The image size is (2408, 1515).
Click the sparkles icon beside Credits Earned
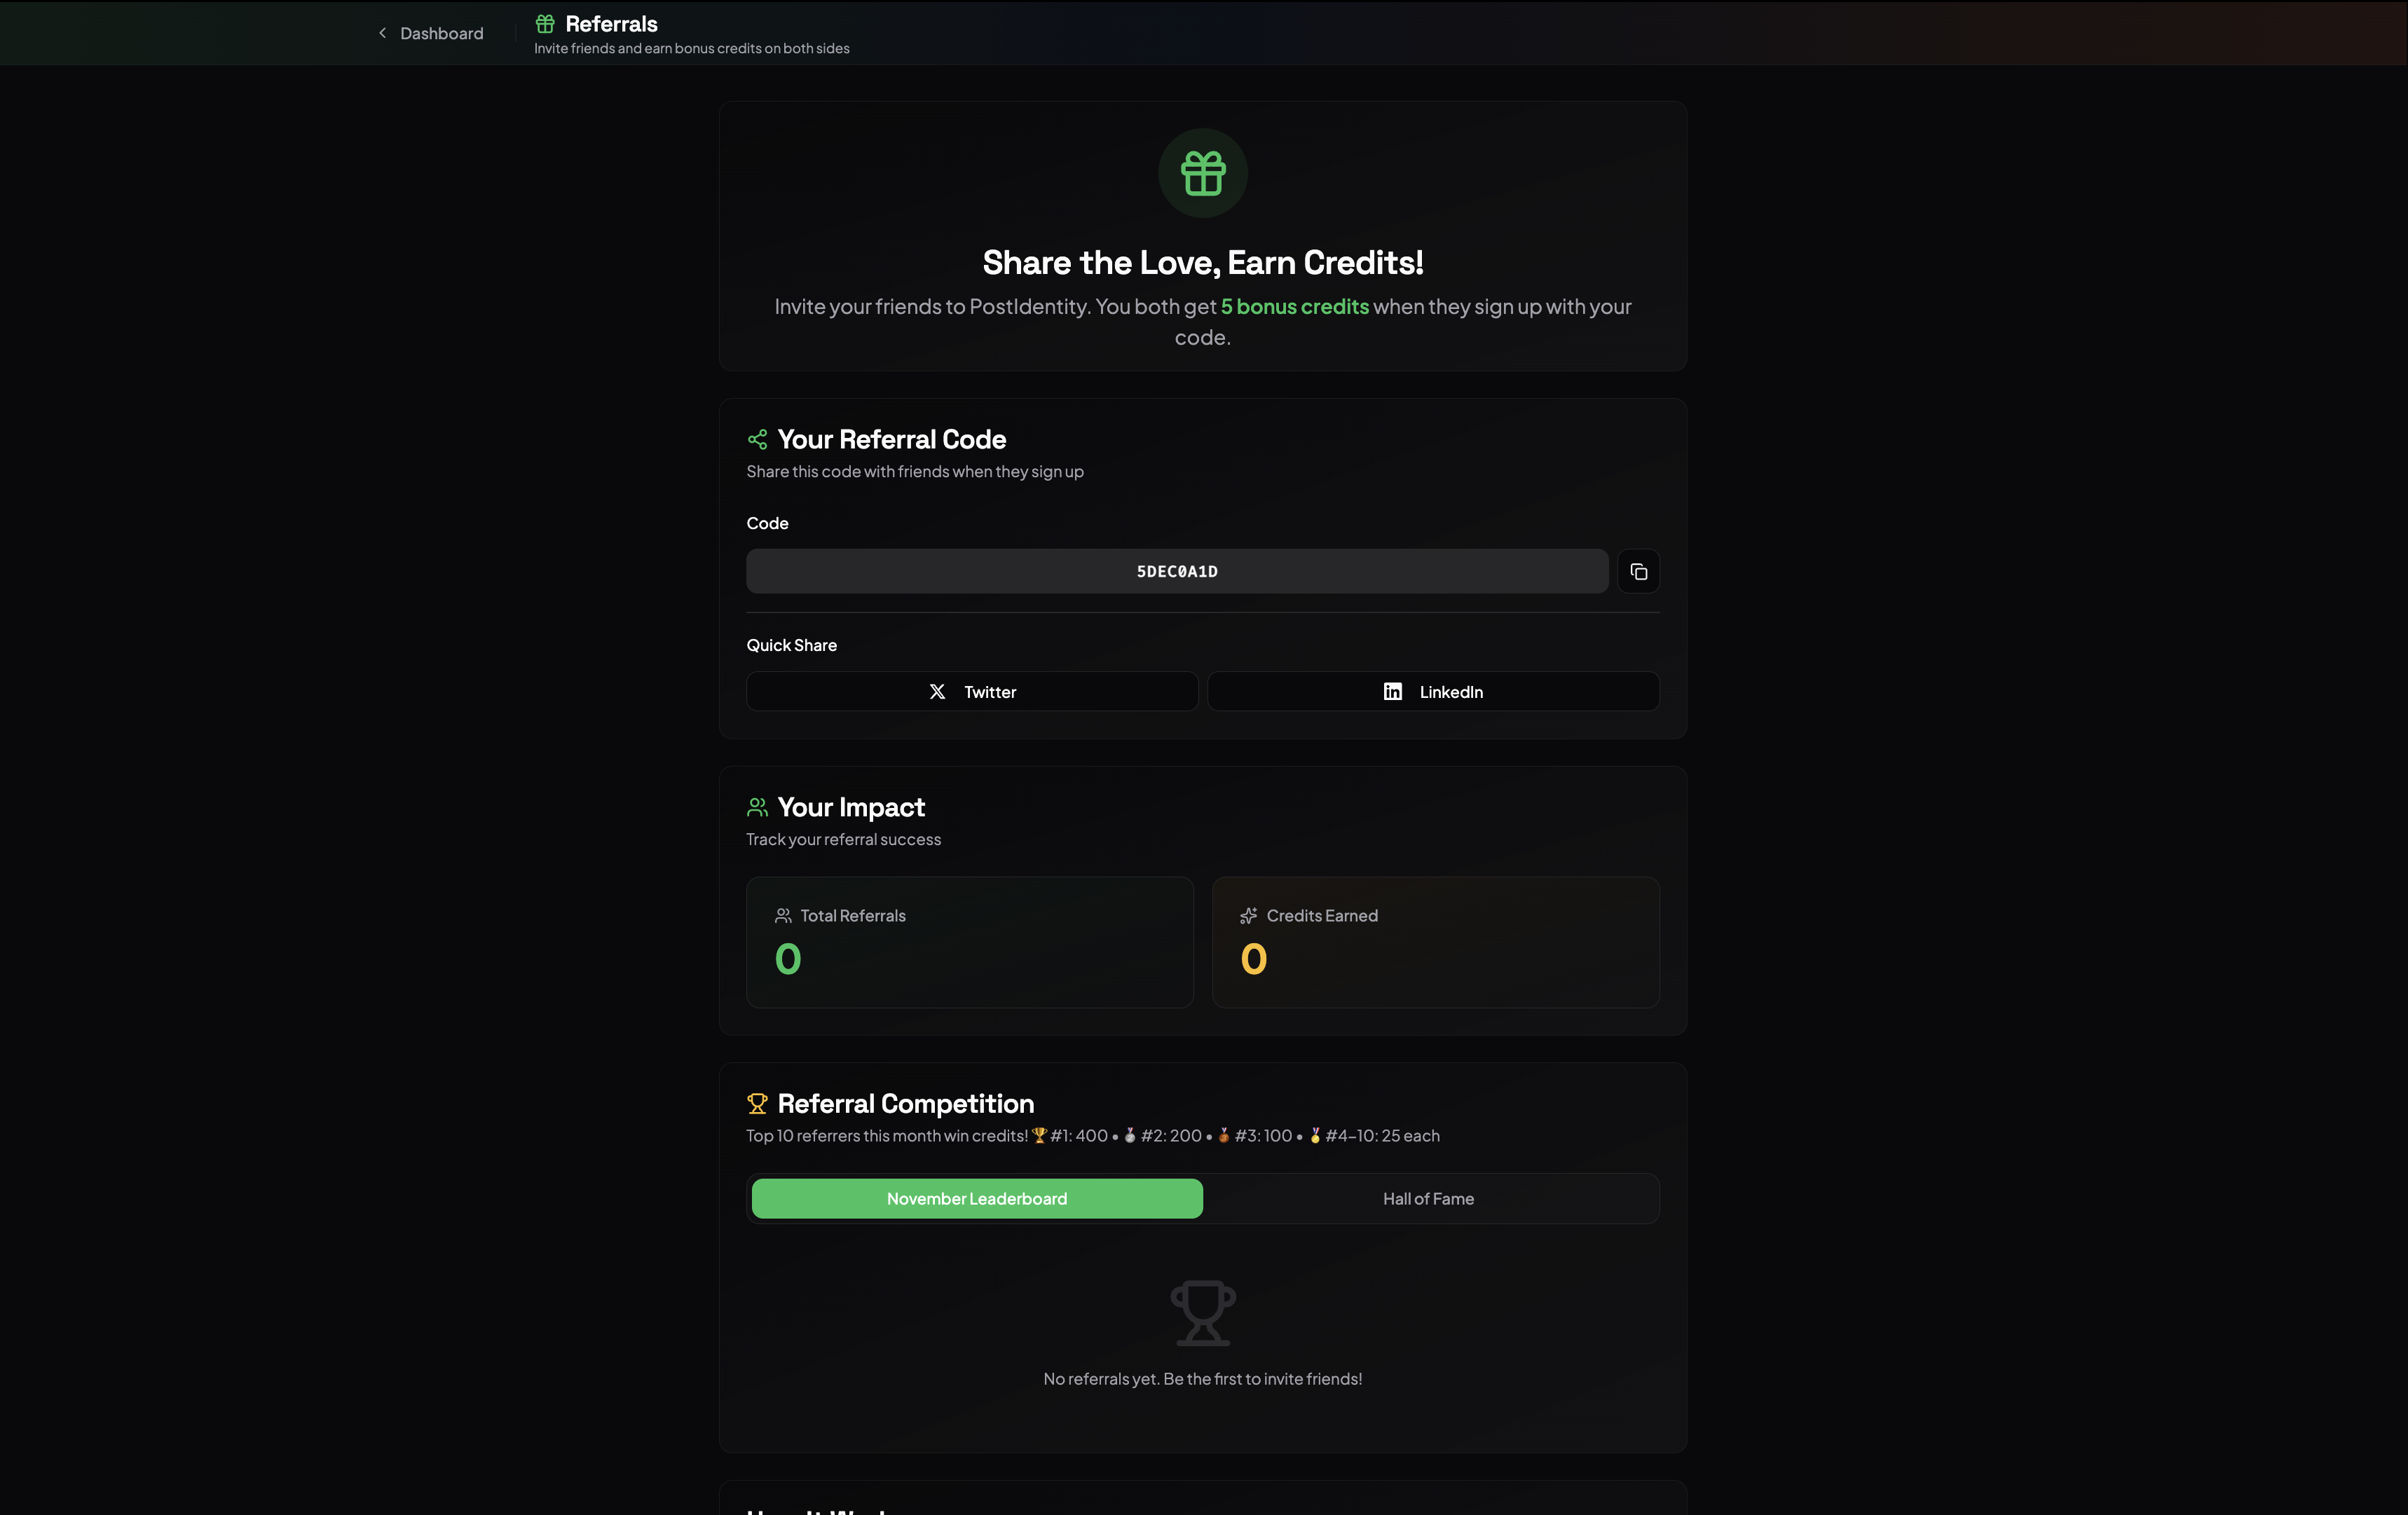pyautogui.click(x=1248, y=915)
